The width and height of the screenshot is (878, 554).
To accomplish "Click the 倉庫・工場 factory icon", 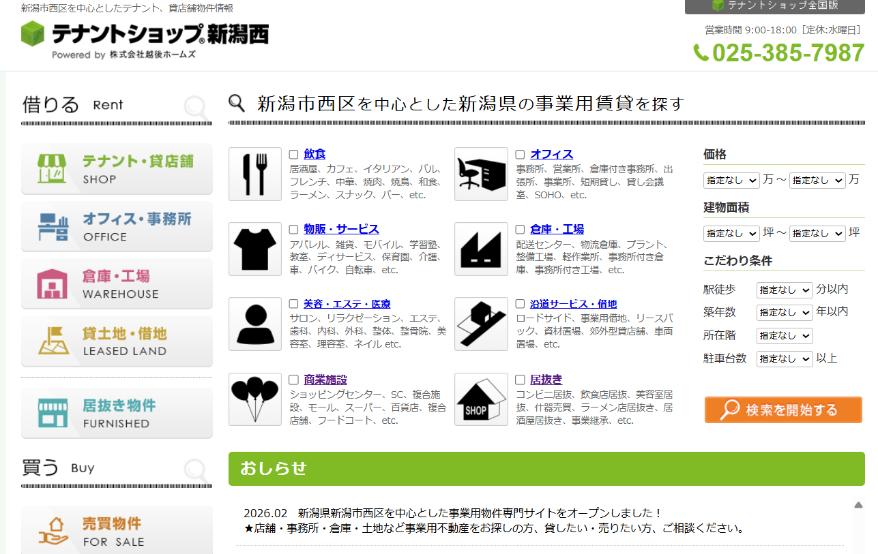I will tap(481, 249).
